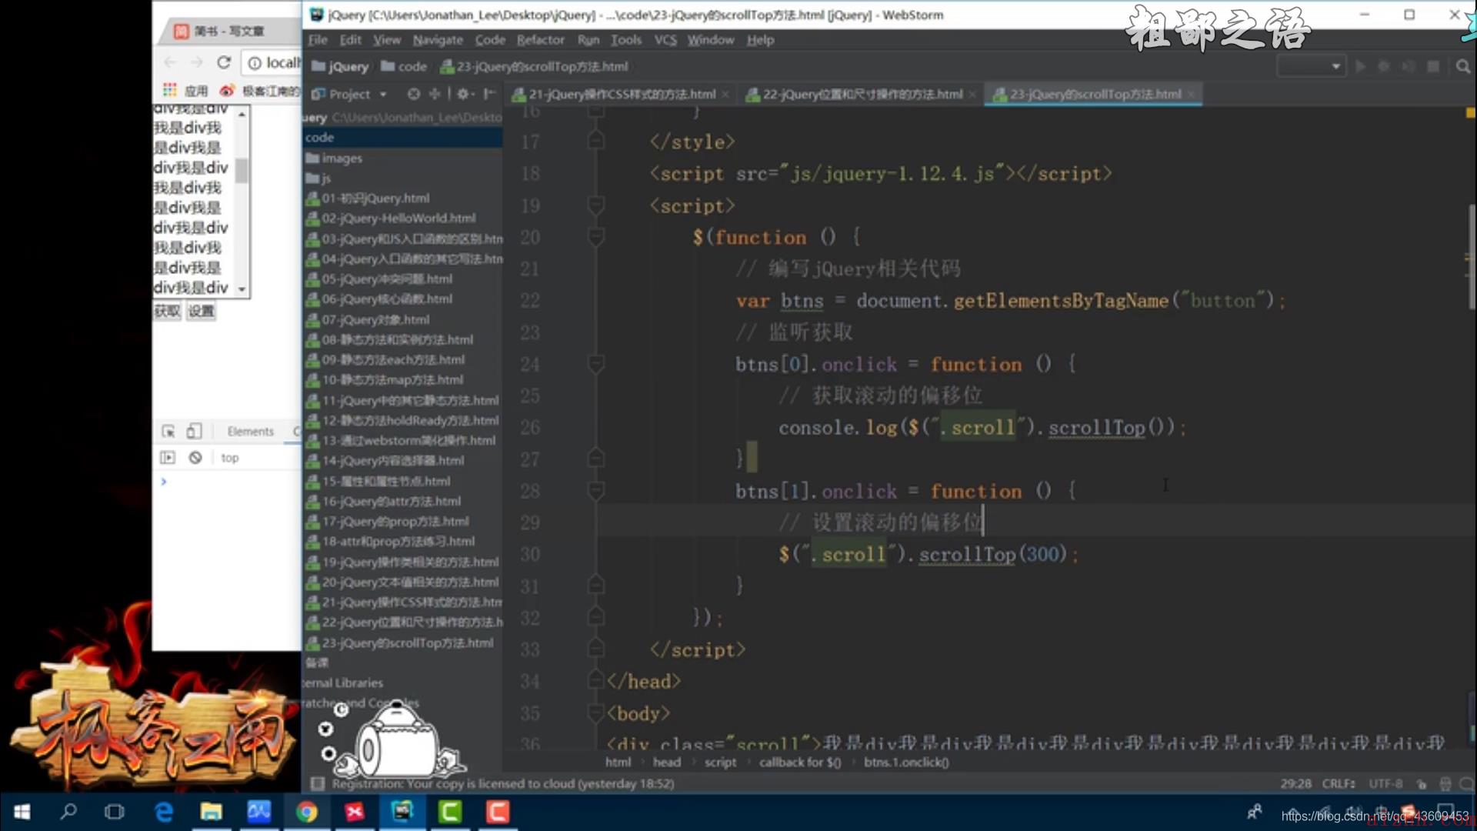The height and width of the screenshot is (831, 1477).
Task: Click the Debug button in toolbar
Action: tap(1384, 66)
